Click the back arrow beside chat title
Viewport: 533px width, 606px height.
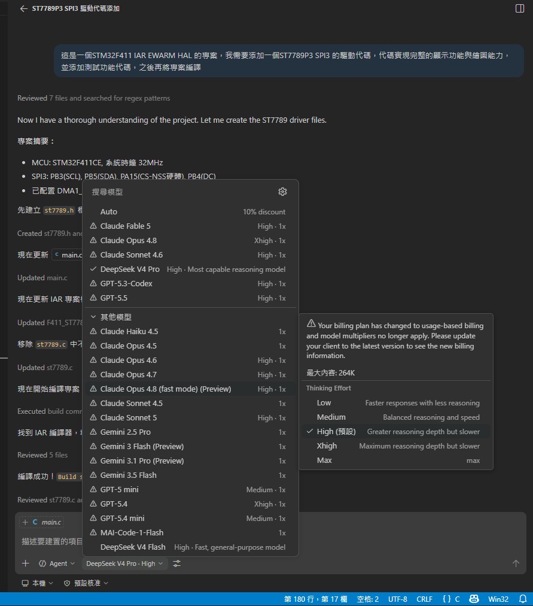point(23,8)
